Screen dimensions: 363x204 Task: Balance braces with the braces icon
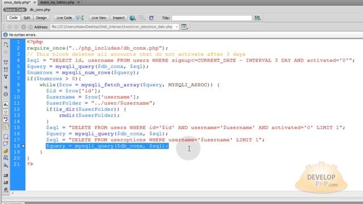click(x=6, y=94)
